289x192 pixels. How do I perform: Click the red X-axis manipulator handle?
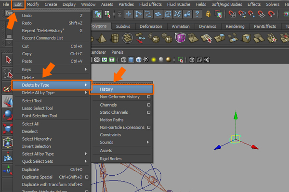(255, 147)
